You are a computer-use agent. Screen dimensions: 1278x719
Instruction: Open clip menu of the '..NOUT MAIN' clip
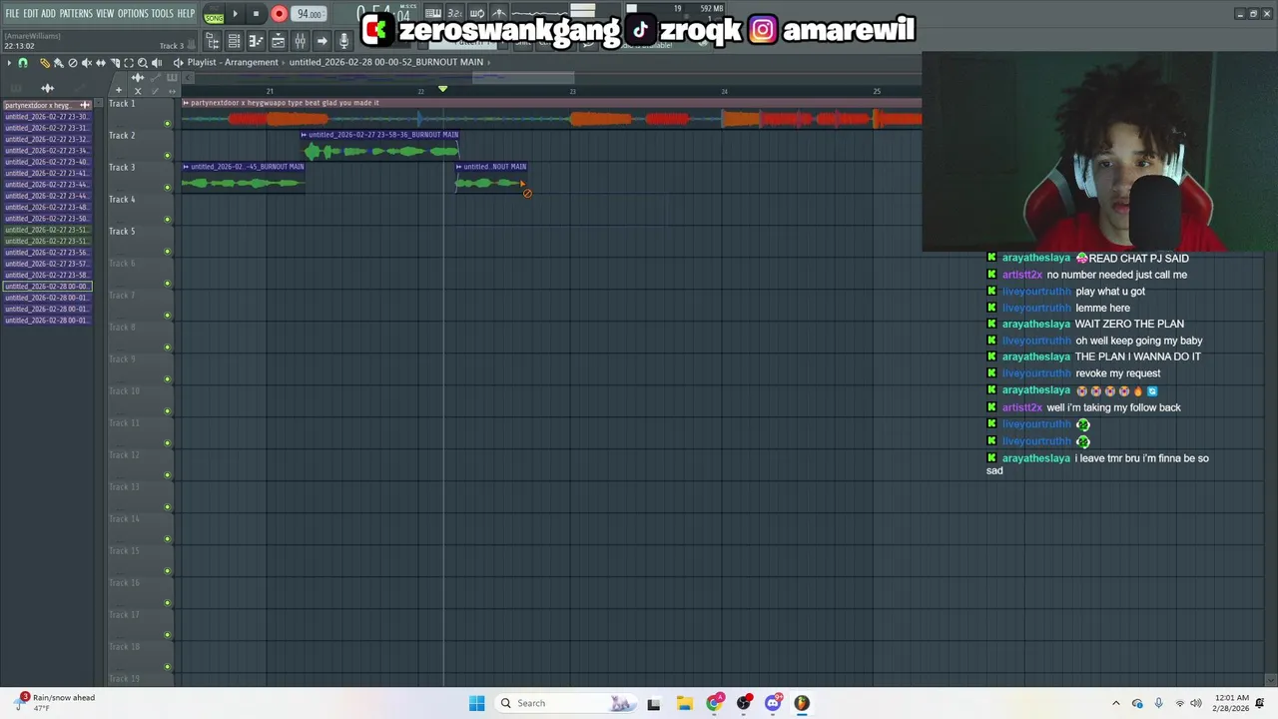458,167
